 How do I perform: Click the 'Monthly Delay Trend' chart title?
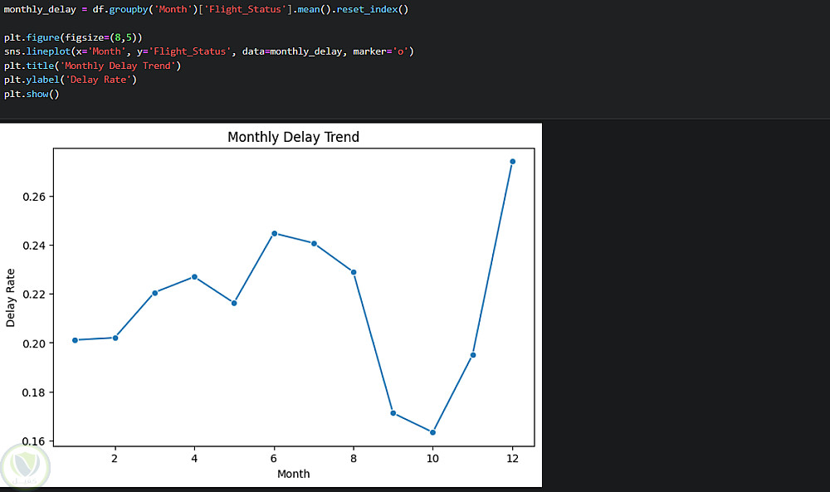(293, 137)
